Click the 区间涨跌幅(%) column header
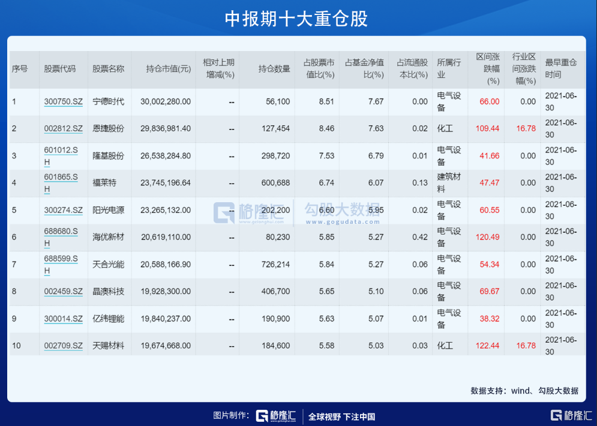Viewport: 597px width, 426px height. [488, 69]
